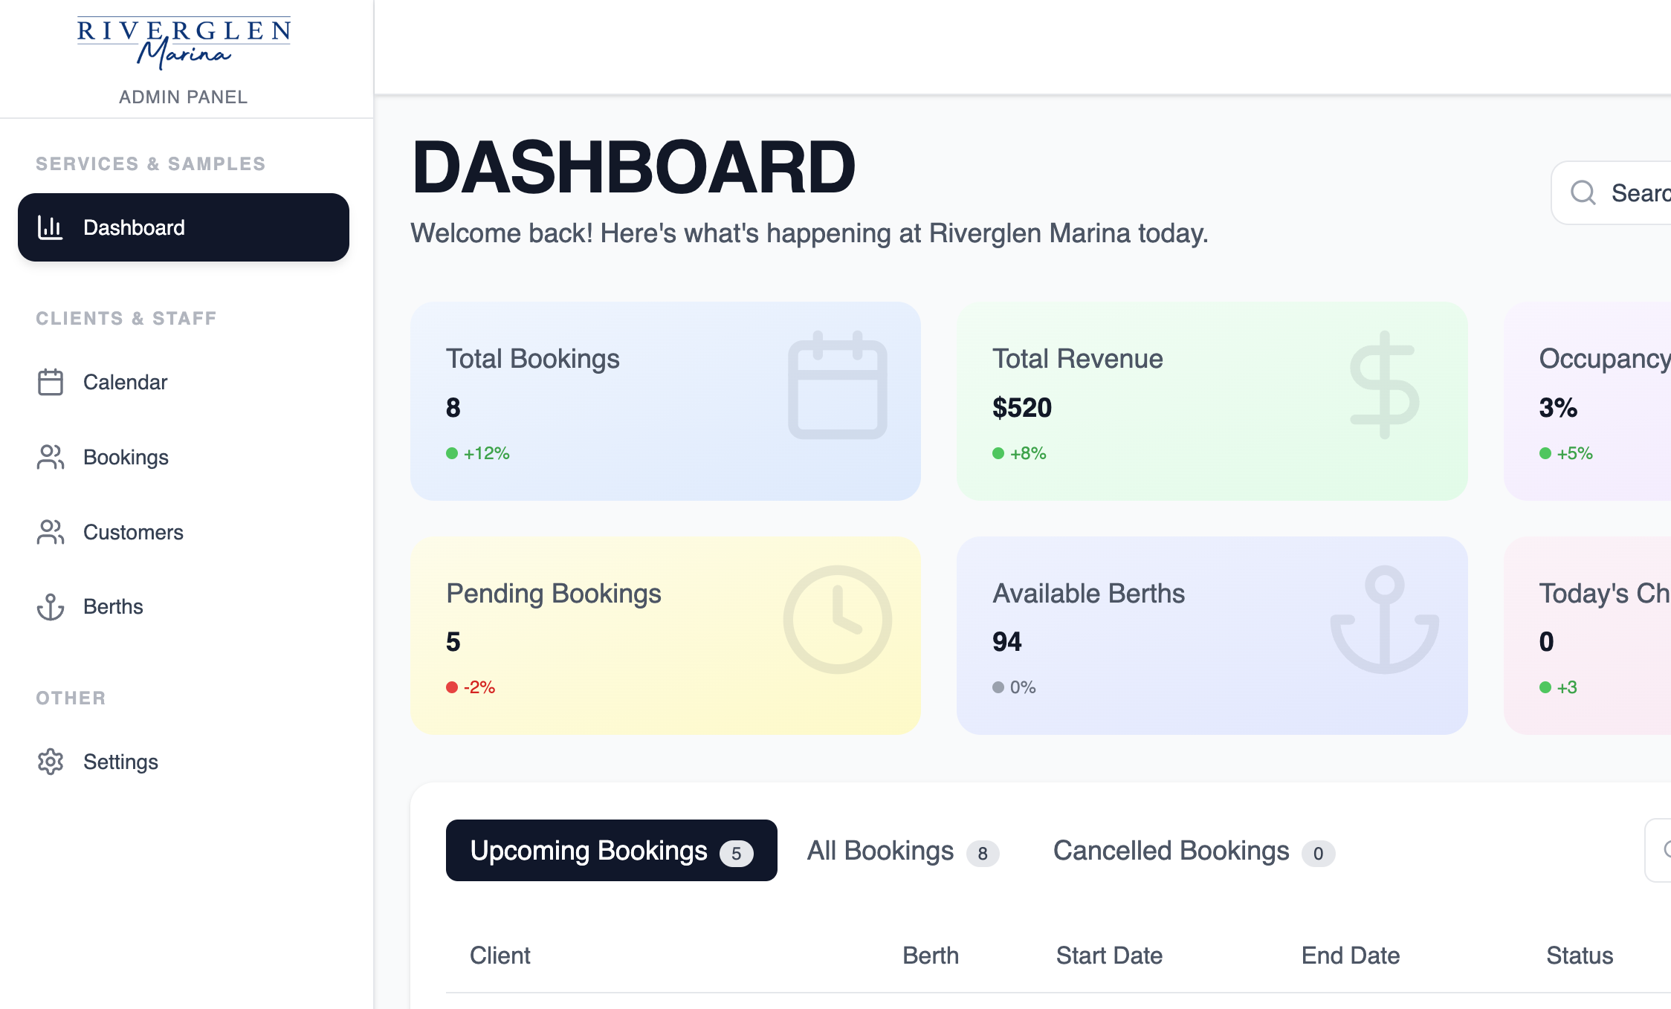
Task: Switch to the Cancelled Bookings tab
Action: (x=1194, y=851)
